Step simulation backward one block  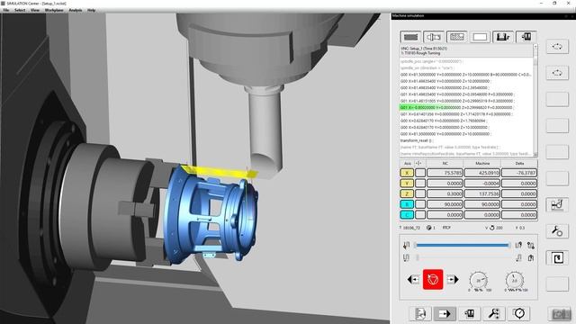click(413, 280)
